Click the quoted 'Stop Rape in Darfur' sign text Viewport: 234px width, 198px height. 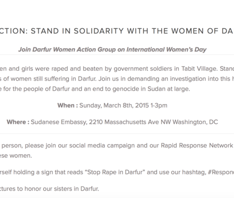pyautogui.click(x=115, y=172)
